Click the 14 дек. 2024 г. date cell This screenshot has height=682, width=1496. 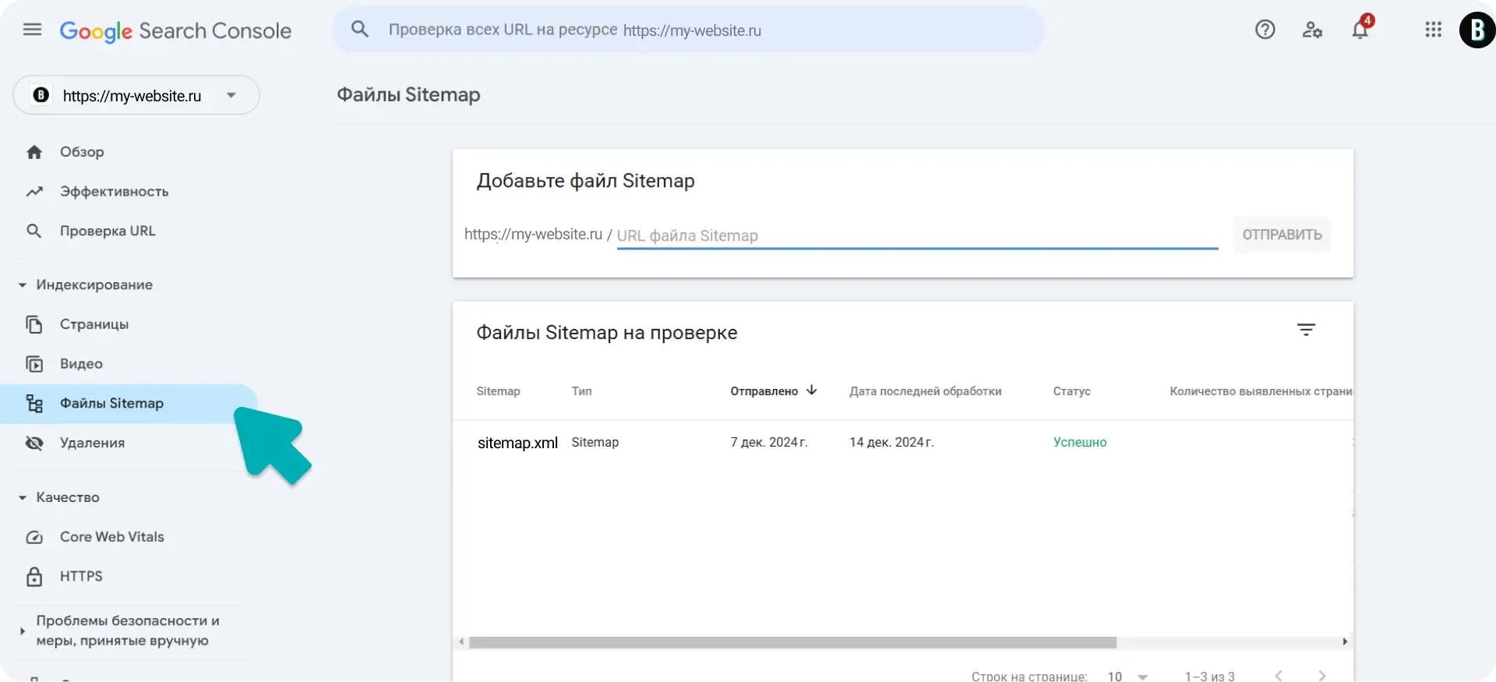coord(891,442)
